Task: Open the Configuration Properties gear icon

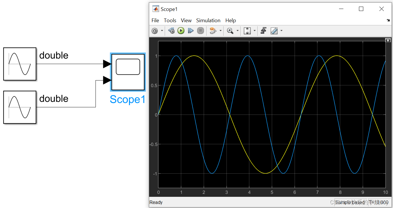Action: click(x=155, y=31)
